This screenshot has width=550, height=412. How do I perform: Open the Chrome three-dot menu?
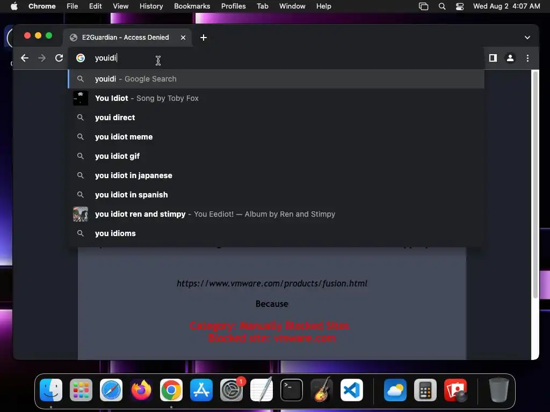[527, 58]
